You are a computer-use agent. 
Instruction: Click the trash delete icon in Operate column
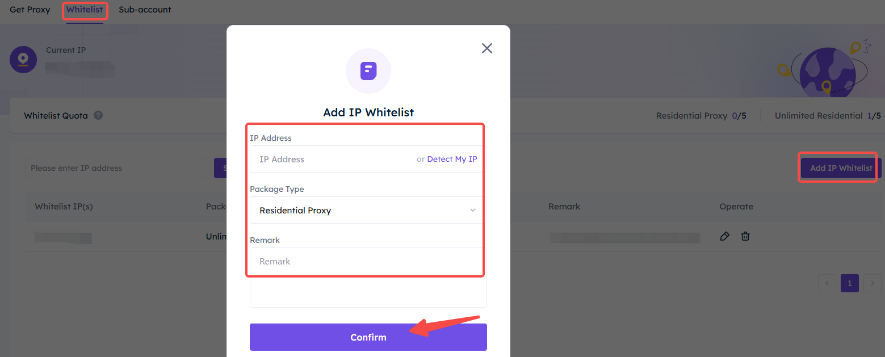745,236
